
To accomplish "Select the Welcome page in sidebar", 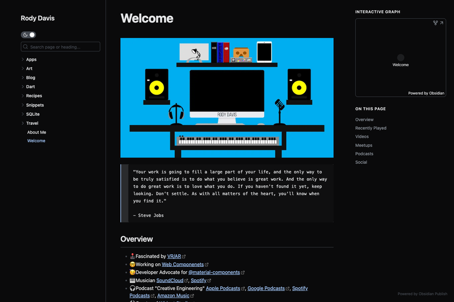I will click(x=36, y=141).
